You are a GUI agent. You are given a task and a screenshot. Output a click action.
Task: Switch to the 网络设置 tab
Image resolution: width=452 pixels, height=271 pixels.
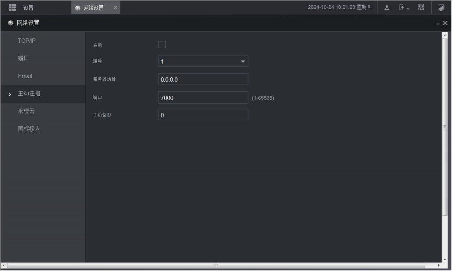tap(93, 8)
